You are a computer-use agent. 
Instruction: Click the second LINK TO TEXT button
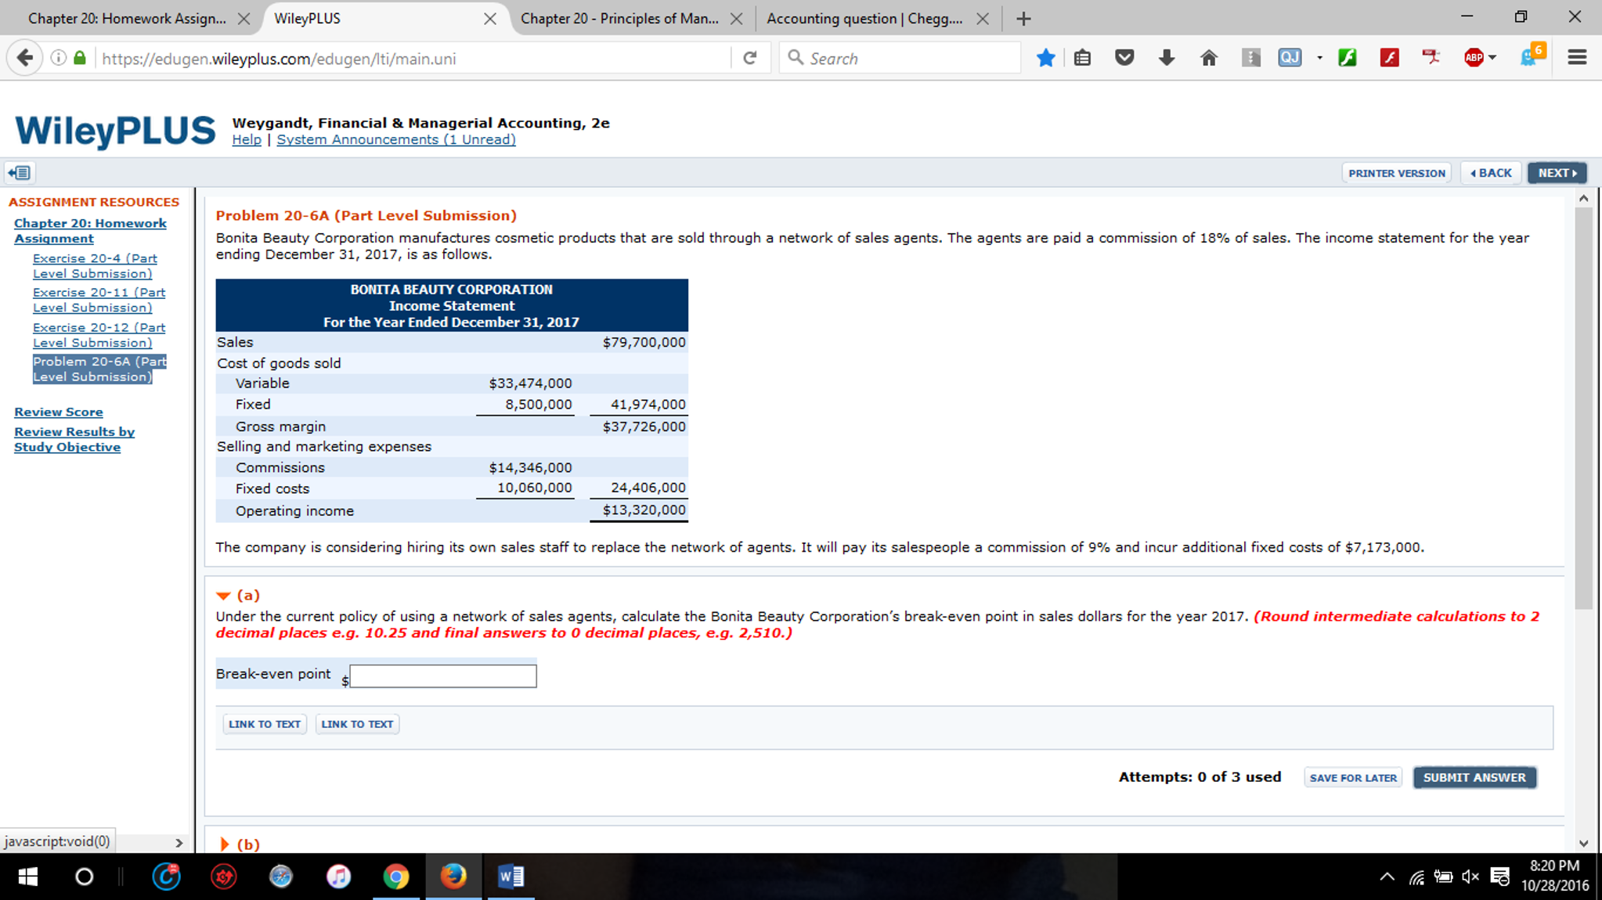point(357,725)
